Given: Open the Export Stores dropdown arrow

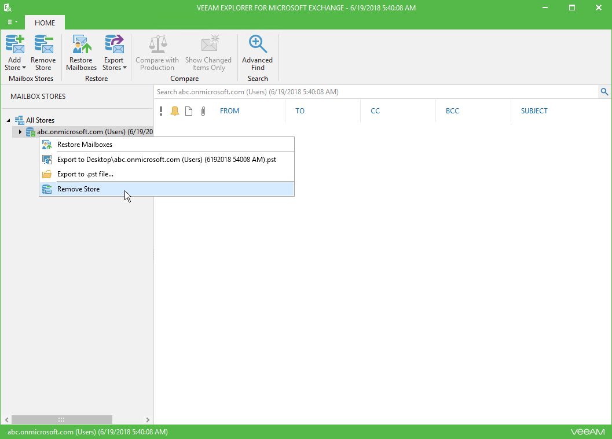Looking at the screenshot, I should 125,68.
